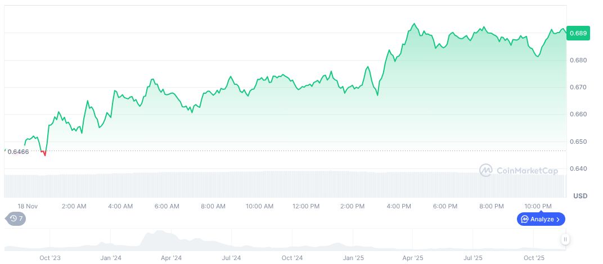This screenshot has width=603, height=264.
Task: Click the 0.680 price axis label
Action: pos(577,60)
